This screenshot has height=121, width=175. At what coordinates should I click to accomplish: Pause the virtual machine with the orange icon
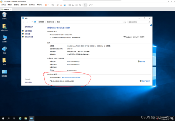click(46, 5)
